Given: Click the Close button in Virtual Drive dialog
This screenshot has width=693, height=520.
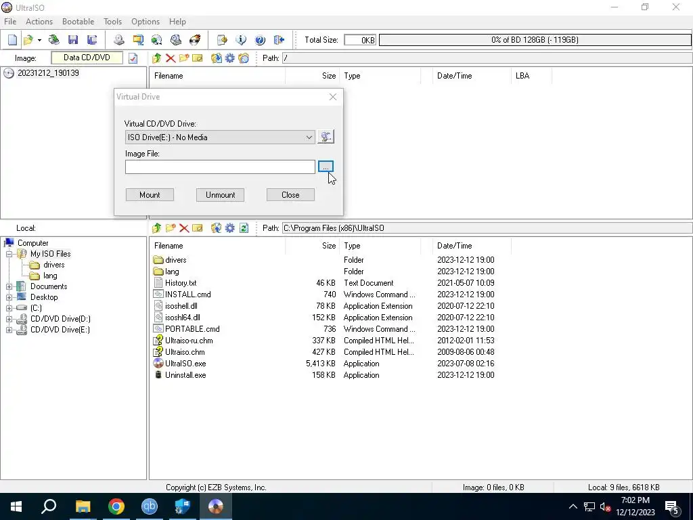Looking at the screenshot, I should tap(290, 195).
